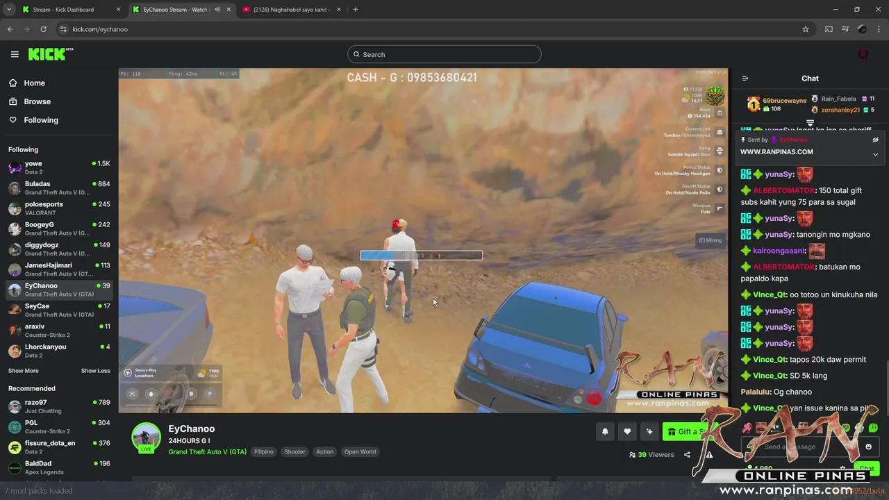The height and width of the screenshot is (500, 889).
Task: Open browser menu three dots
Action: tap(879, 29)
